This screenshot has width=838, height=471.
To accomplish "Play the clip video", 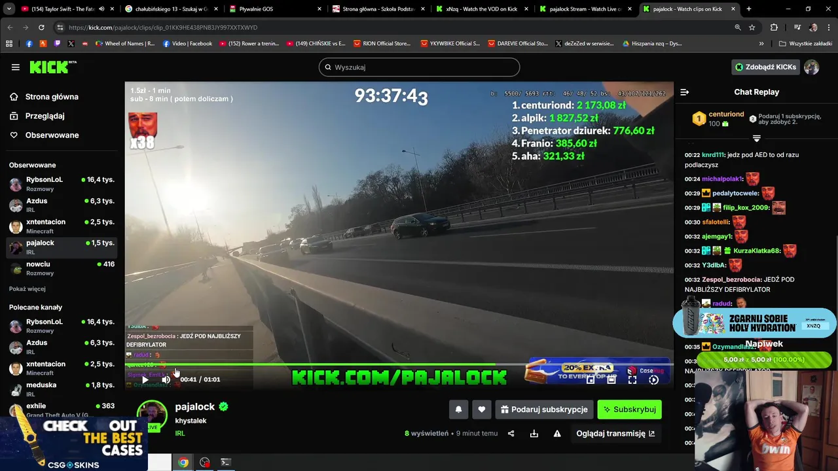I will tap(145, 379).
